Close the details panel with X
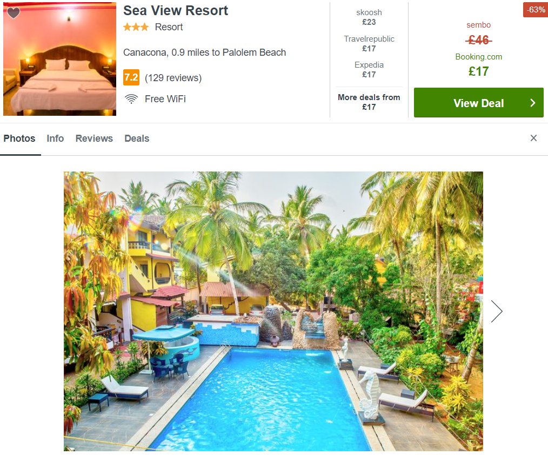 [x=533, y=138]
